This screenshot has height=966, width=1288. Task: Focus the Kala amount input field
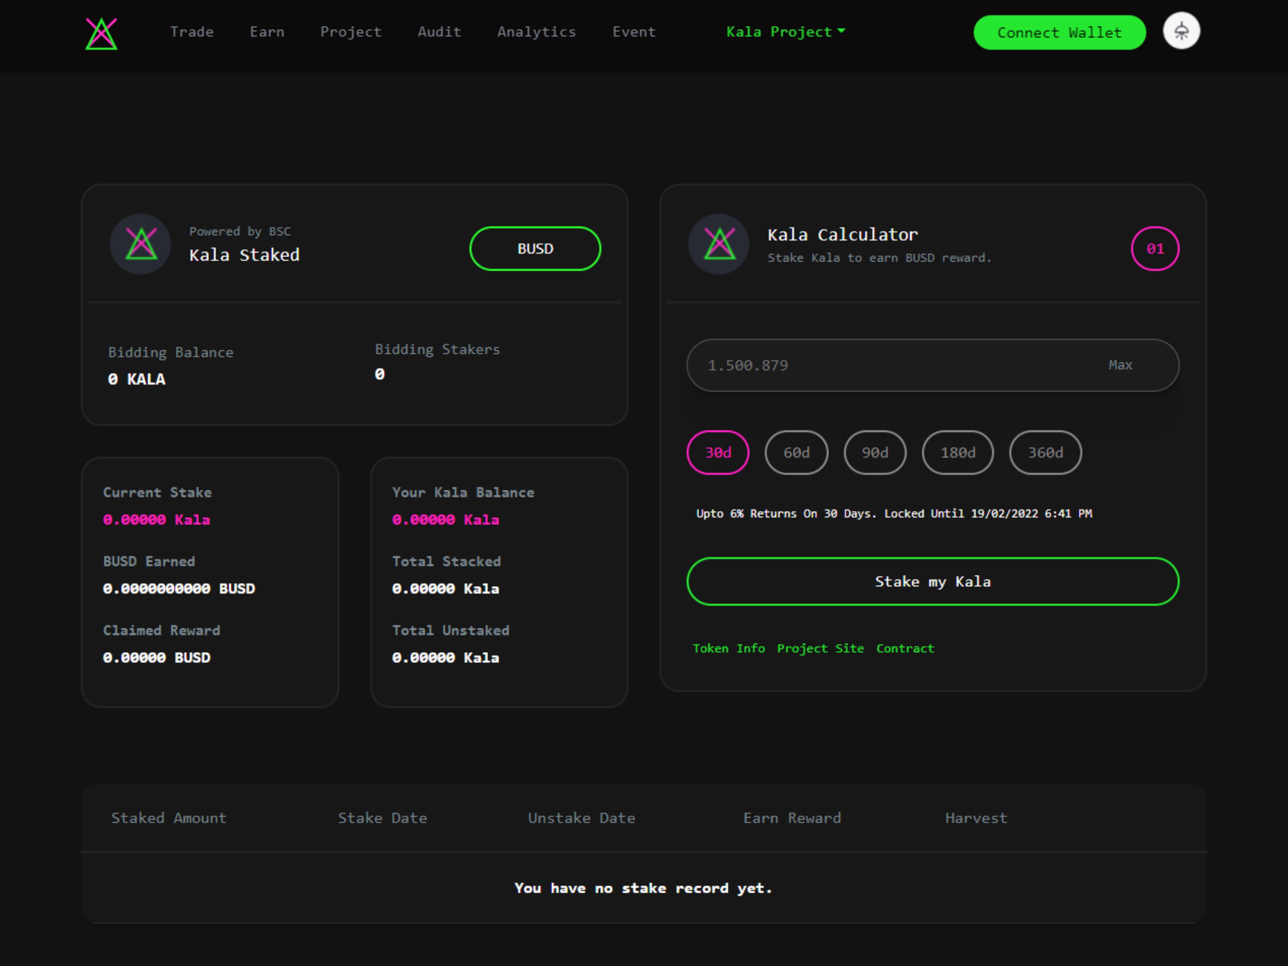tap(897, 365)
